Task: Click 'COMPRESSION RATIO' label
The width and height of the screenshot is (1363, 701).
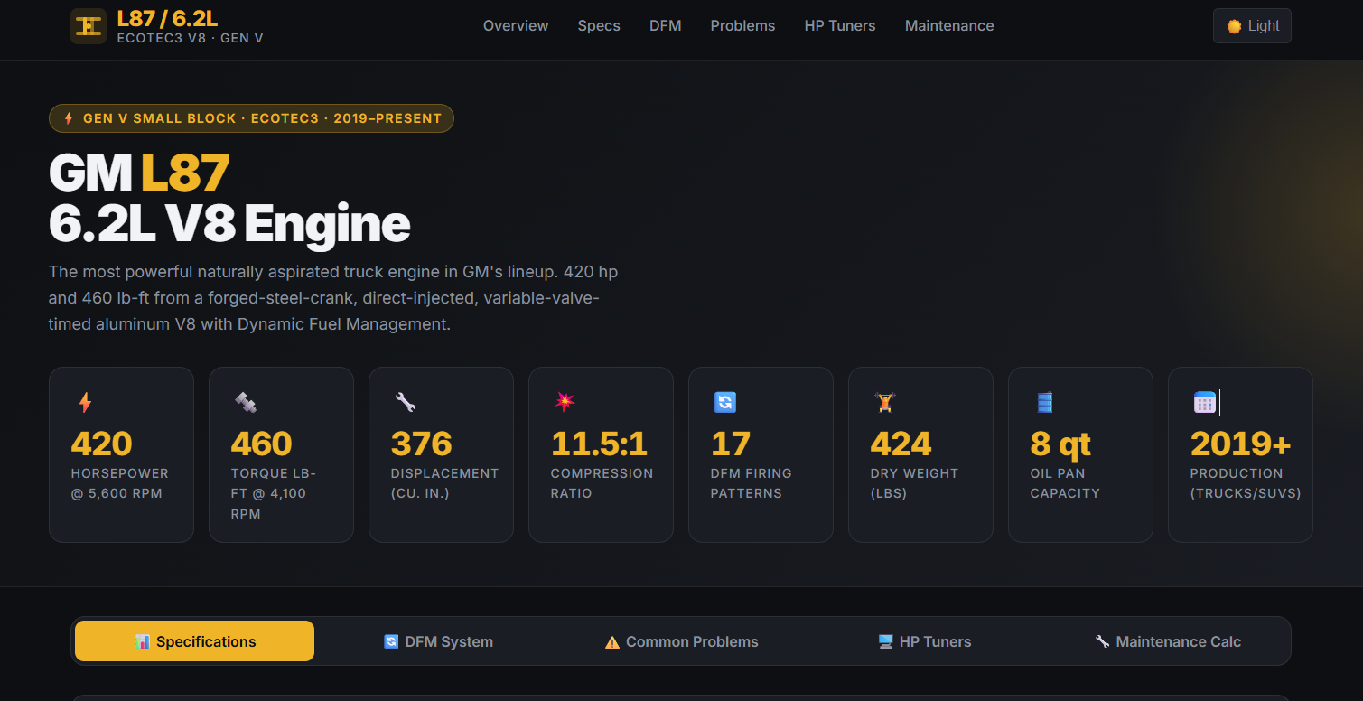Action: tap(602, 483)
